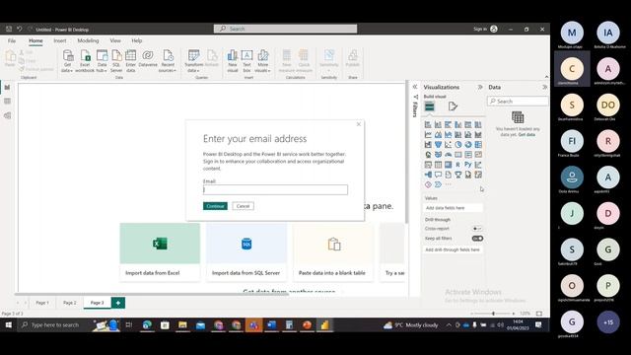Click the Excel workbook ribbon icon

(85, 61)
